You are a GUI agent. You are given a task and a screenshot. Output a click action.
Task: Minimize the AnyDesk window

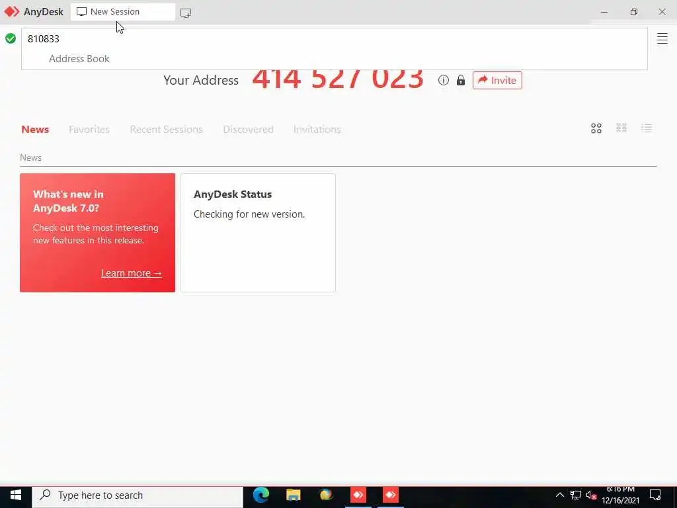pyautogui.click(x=604, y=12)
